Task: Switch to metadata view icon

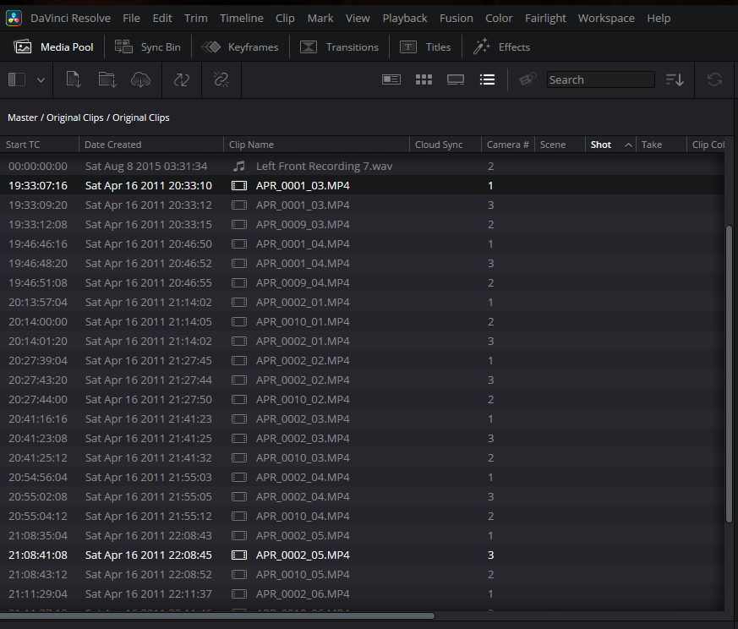Action: tap(391, 79)
